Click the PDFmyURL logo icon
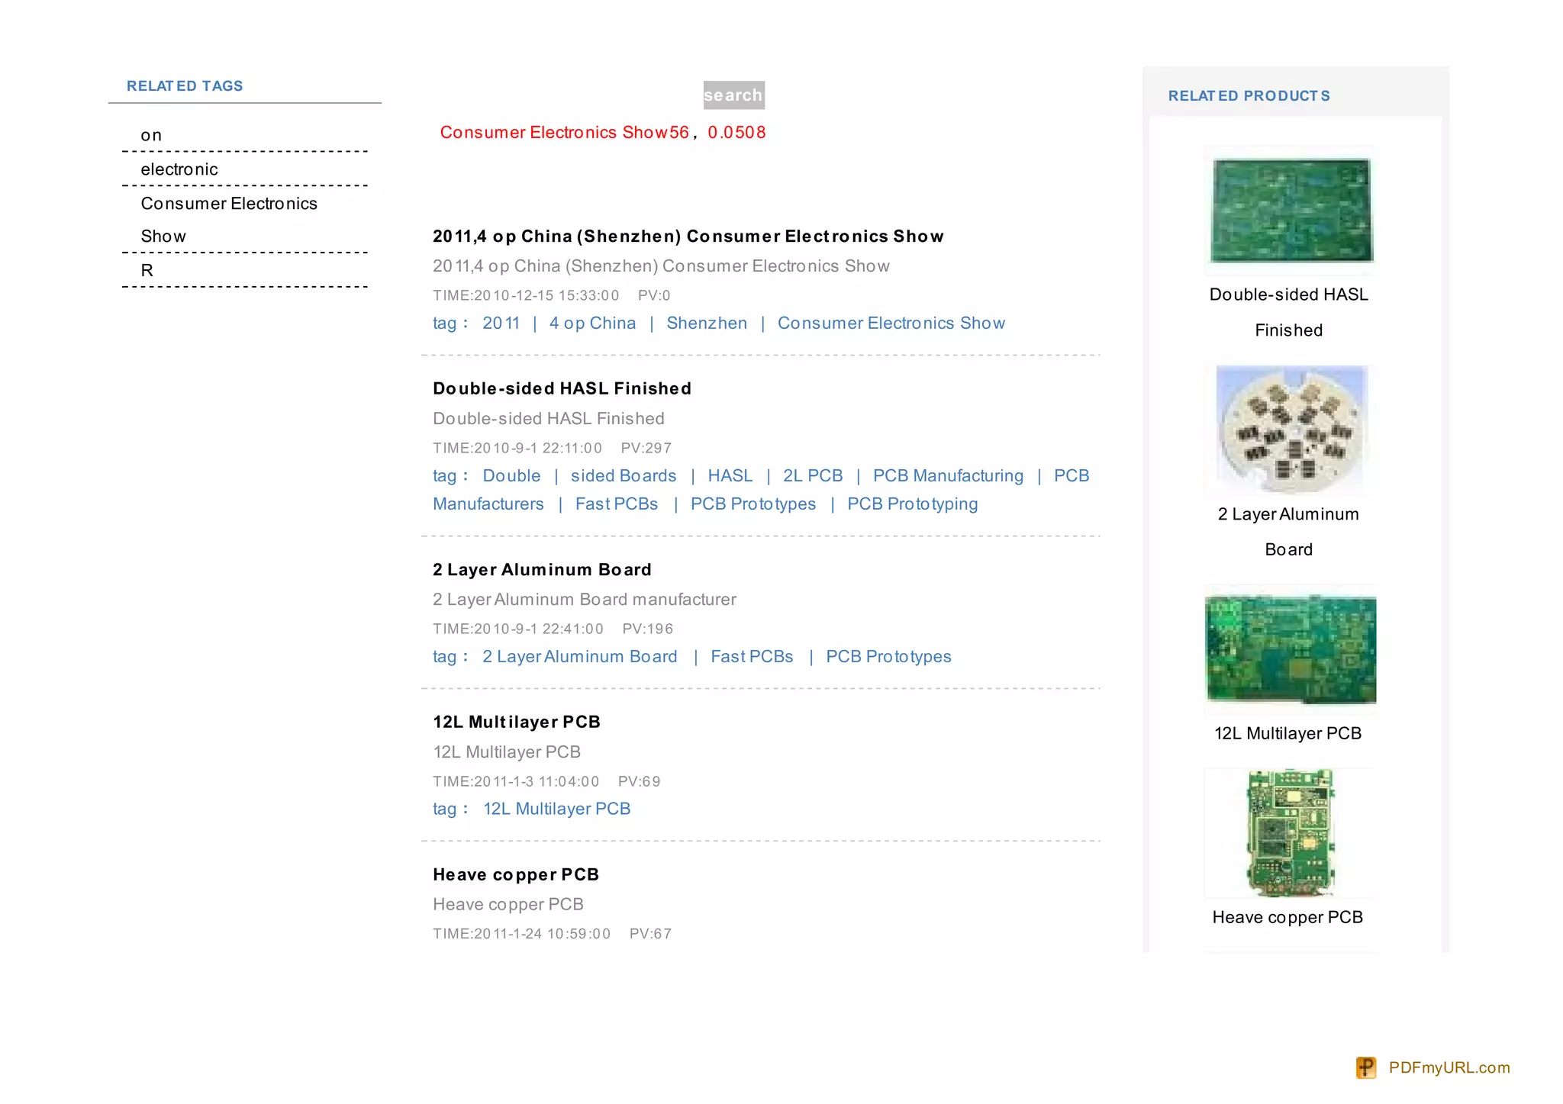This screenshot has height=1104, width=1563. pos(1365,1067)
